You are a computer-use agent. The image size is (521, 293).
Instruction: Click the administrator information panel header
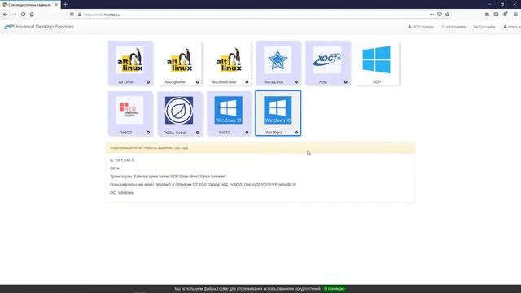260,147
